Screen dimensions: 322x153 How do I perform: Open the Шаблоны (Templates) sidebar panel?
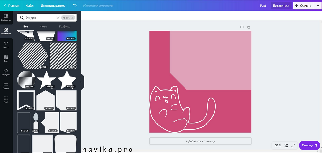point(6,17)
